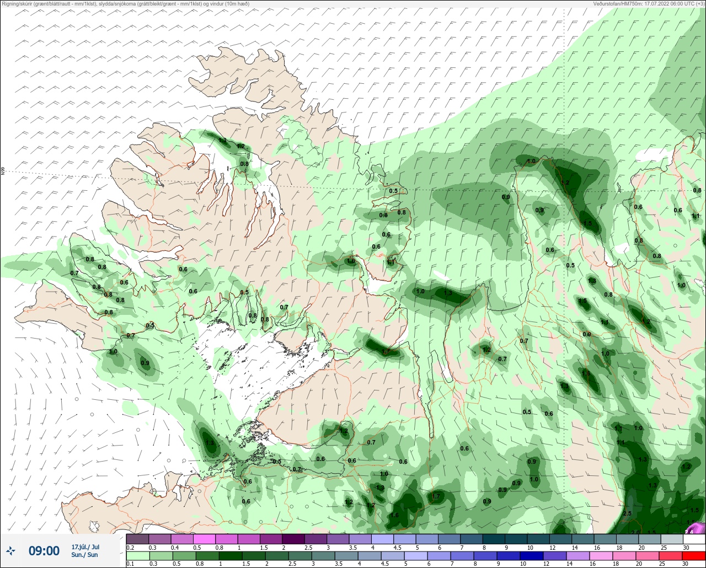Click the Veðurstofan star logo icon

click(x=10, y=550)
